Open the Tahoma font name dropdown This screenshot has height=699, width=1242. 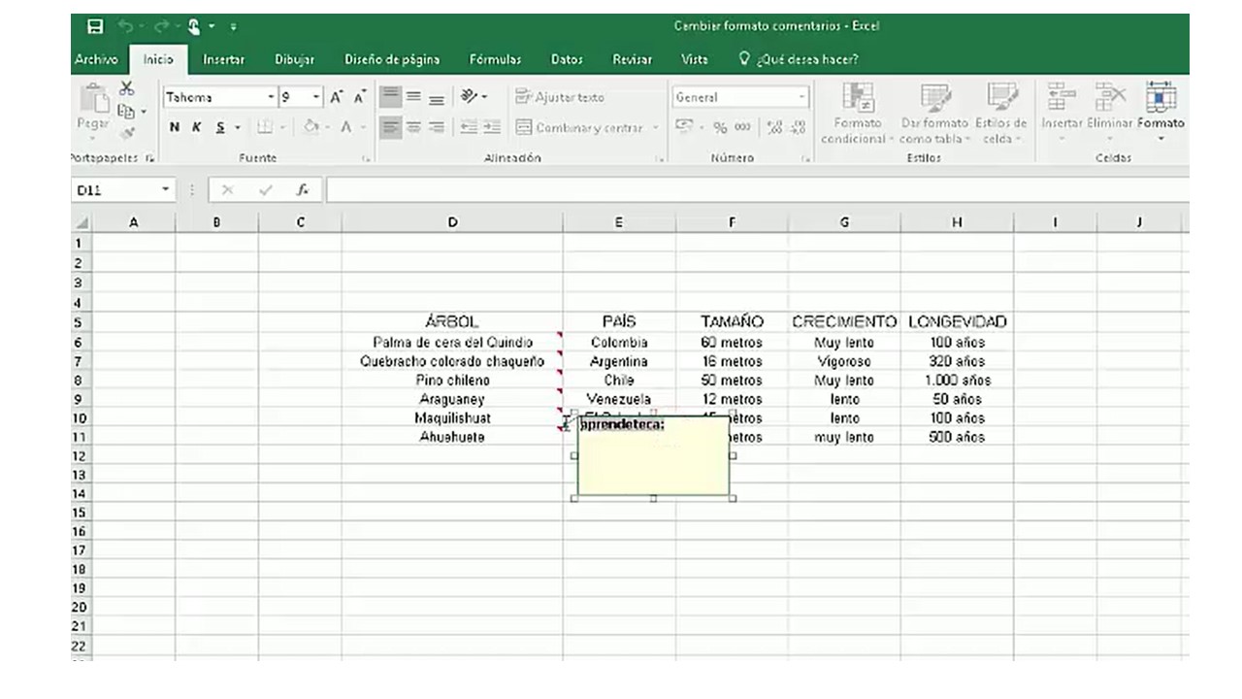[271, 97]
